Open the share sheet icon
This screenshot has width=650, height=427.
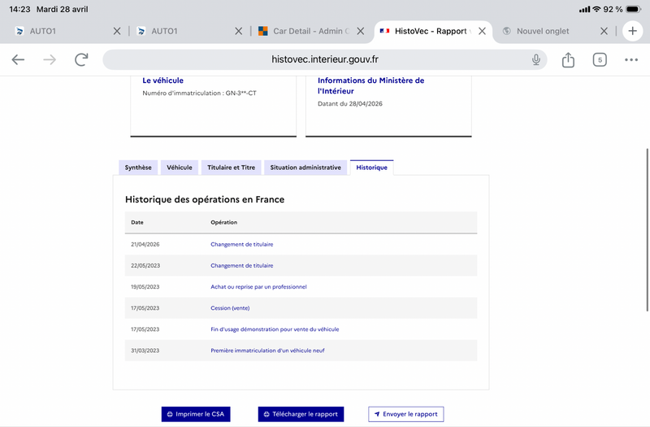click(568, 59)
